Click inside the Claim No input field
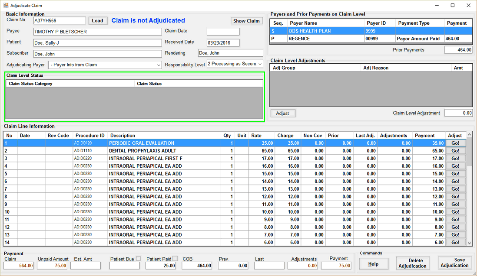This screenshot has height=276, width=477. [60, 20]
